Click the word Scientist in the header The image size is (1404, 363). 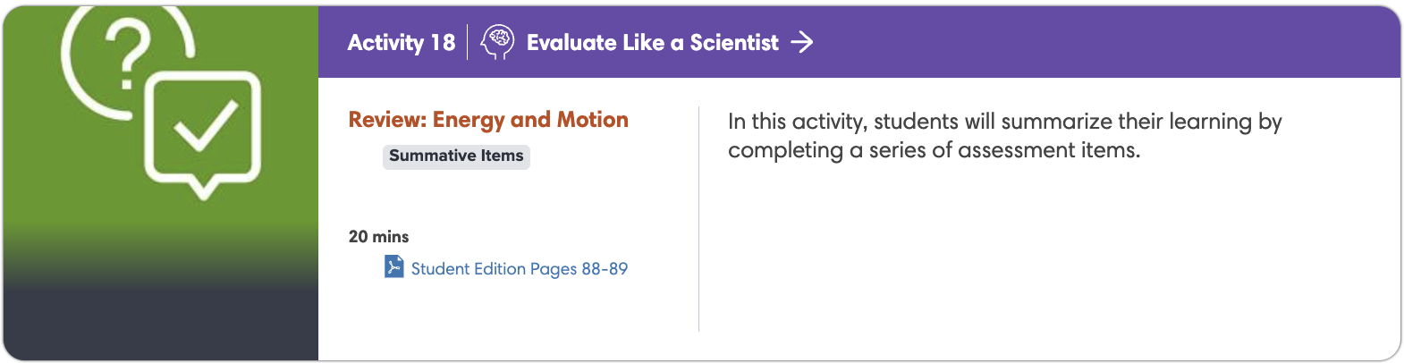(x=734, y=42)
